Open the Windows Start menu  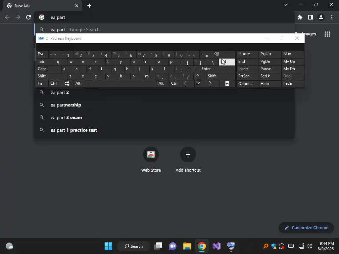[108, 246]
